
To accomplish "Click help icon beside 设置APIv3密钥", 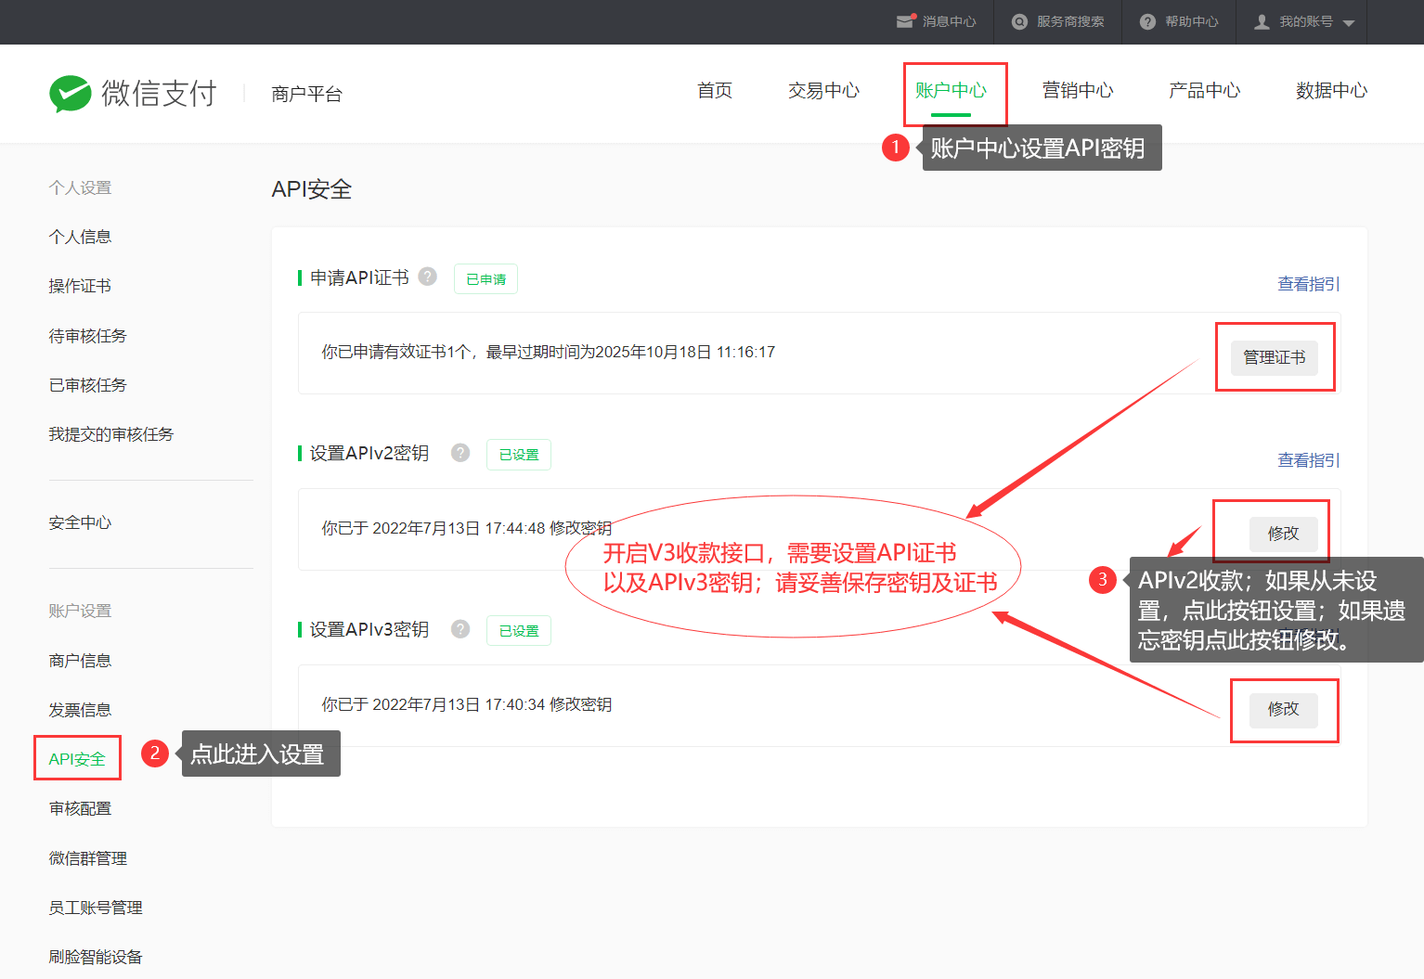I will pos(460,629).
